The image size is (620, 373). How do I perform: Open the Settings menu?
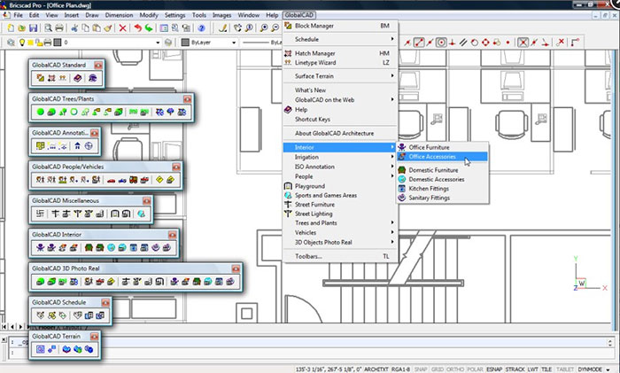174,15
